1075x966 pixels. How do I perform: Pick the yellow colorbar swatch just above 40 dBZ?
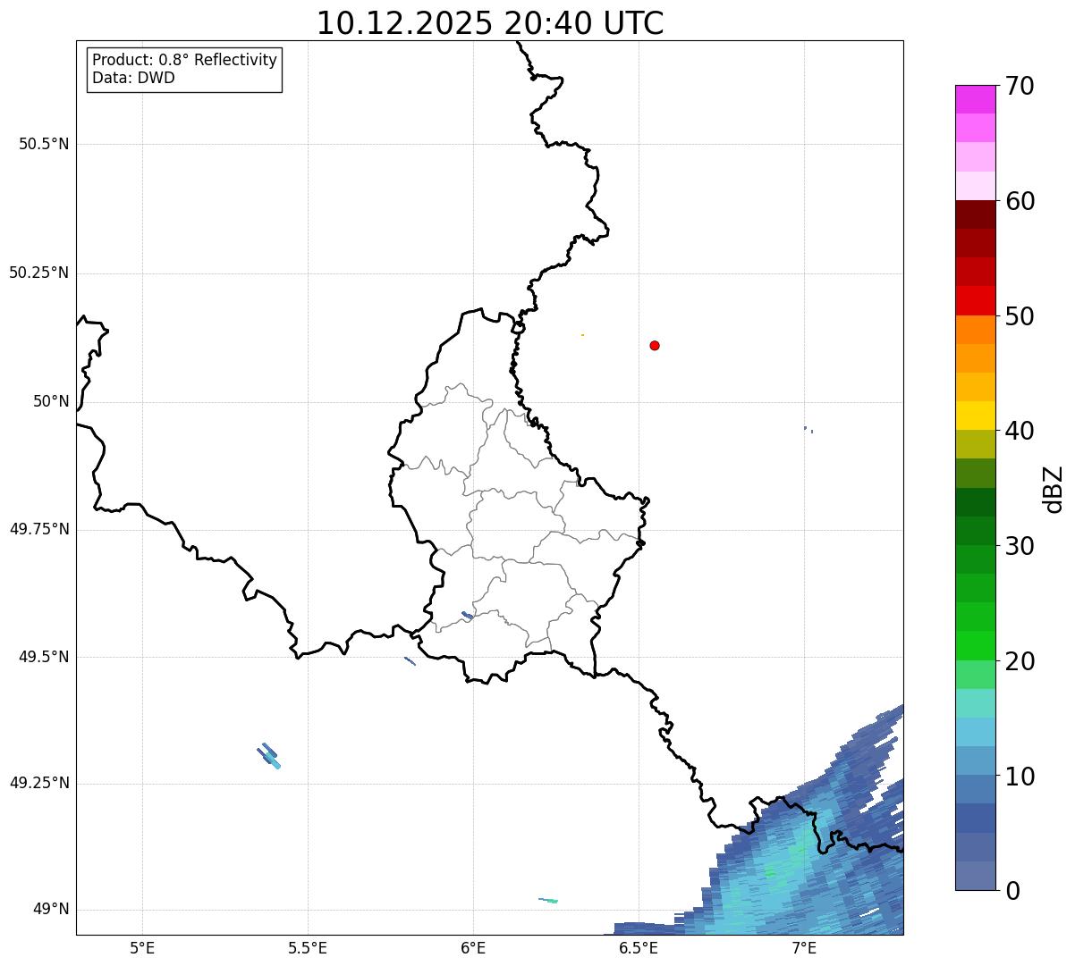coord(975,416)
